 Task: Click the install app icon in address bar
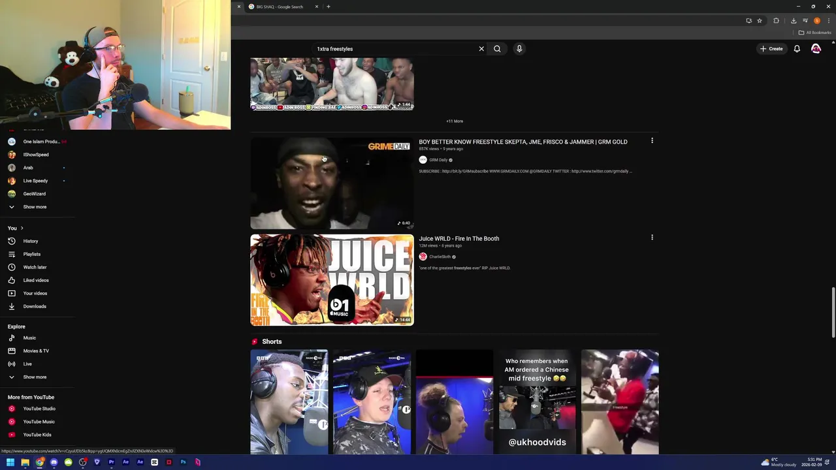(748, 21)
